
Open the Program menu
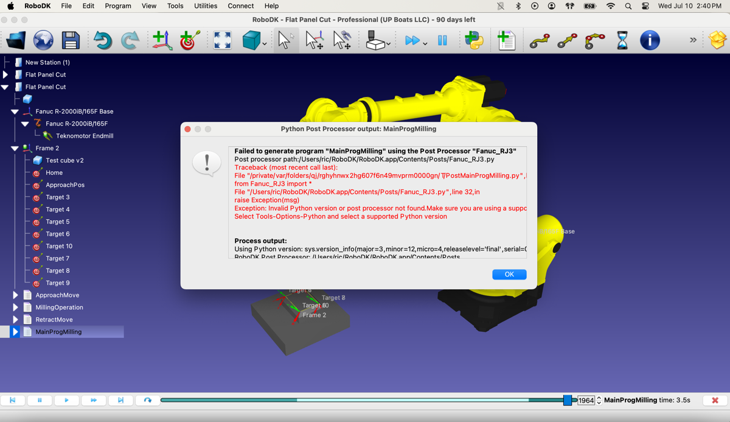(x=117, y=6)
